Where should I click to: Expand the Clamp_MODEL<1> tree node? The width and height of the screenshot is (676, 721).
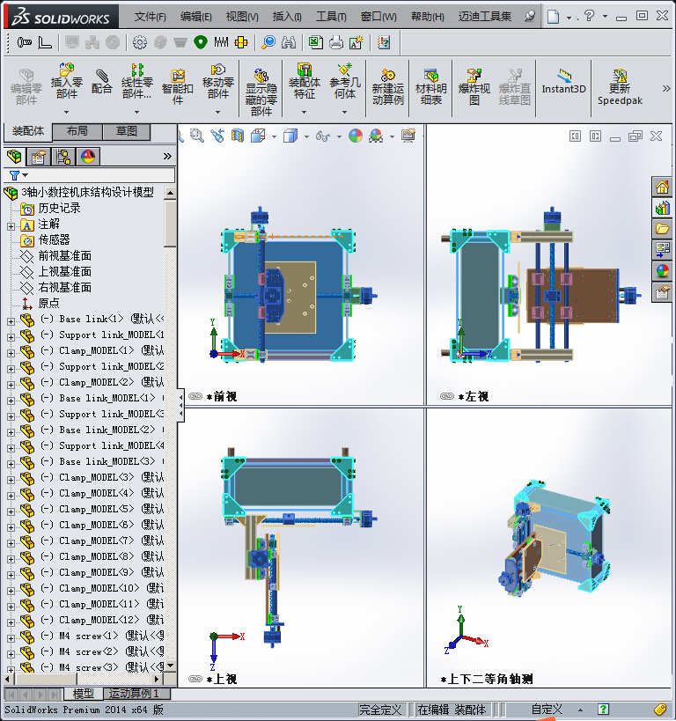(11, 353)
